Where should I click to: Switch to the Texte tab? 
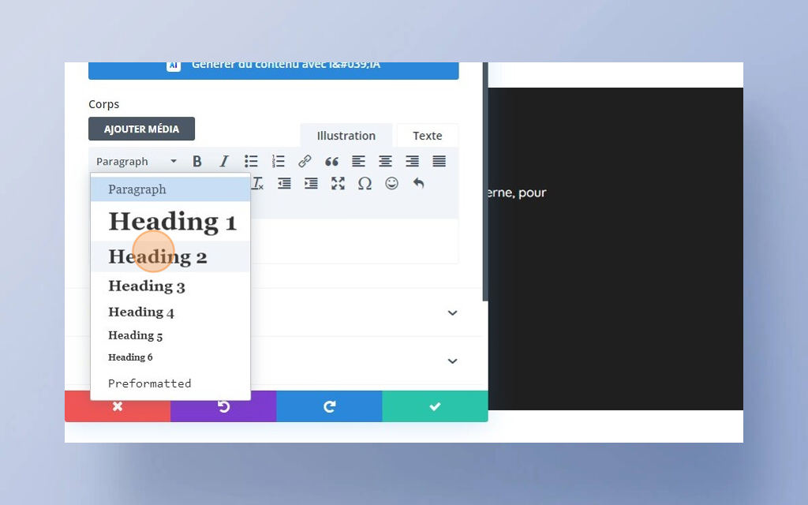click(x=427, y=136)
